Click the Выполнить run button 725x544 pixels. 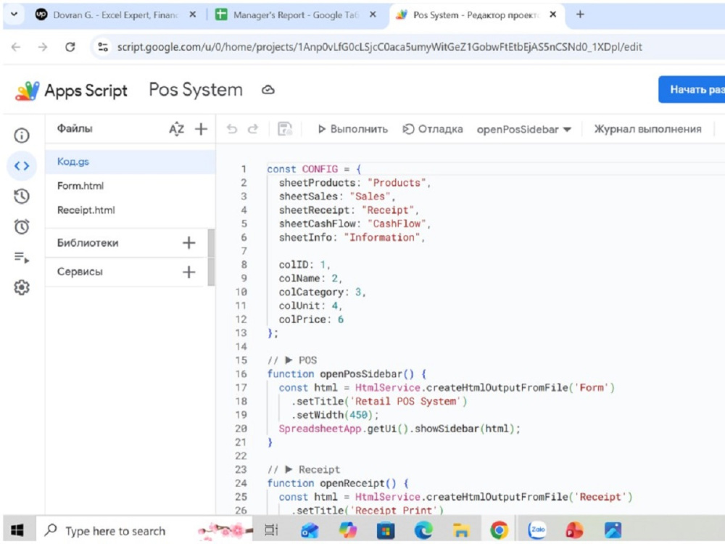353,129
